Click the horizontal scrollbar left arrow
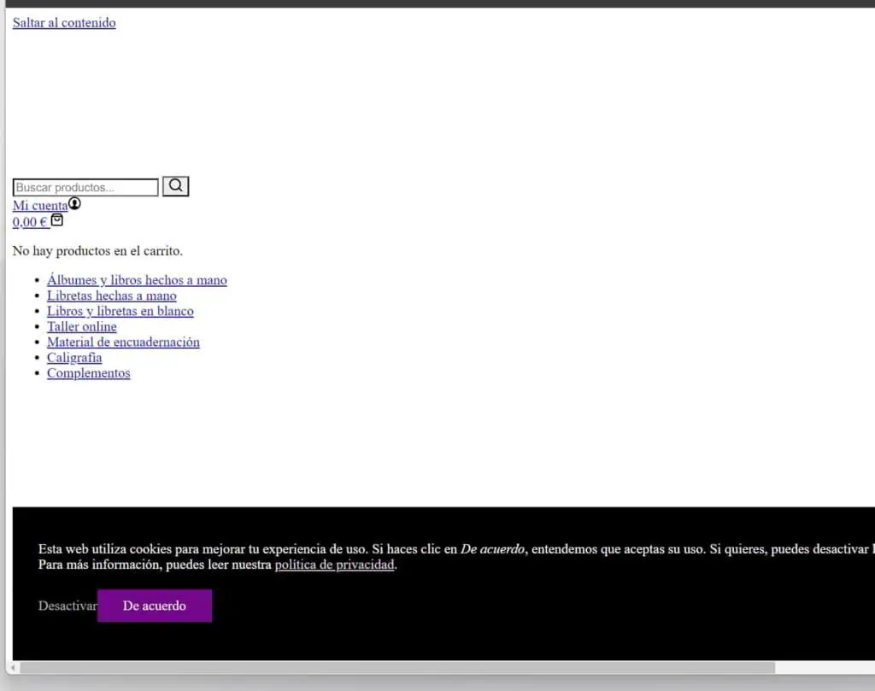 13,668
